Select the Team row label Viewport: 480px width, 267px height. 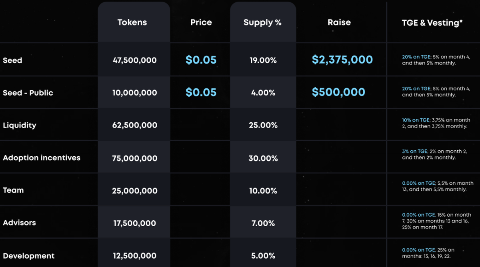point(13,190)
